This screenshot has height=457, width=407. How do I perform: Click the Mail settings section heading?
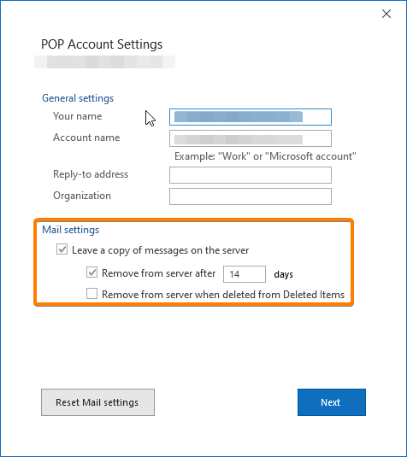pyautogui.click(x=71, y=230)
